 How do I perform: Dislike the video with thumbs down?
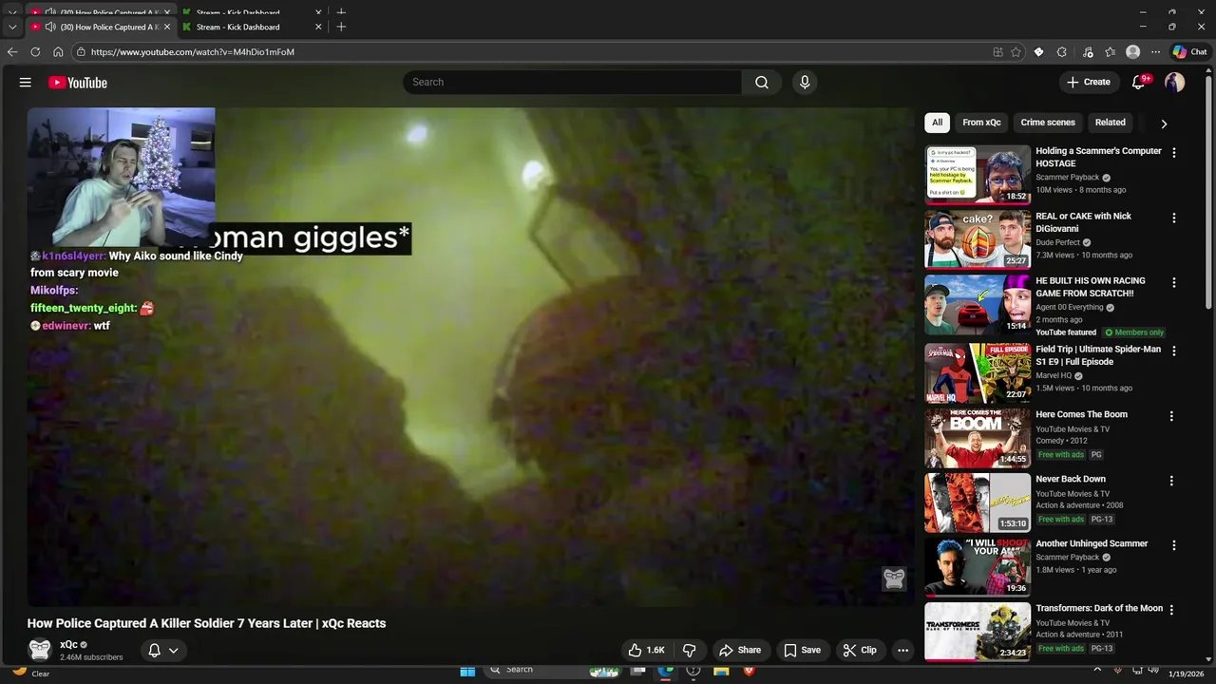690,650
